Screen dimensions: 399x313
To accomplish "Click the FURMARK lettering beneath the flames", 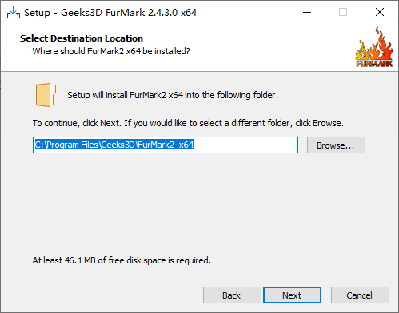I will [374, 64].
